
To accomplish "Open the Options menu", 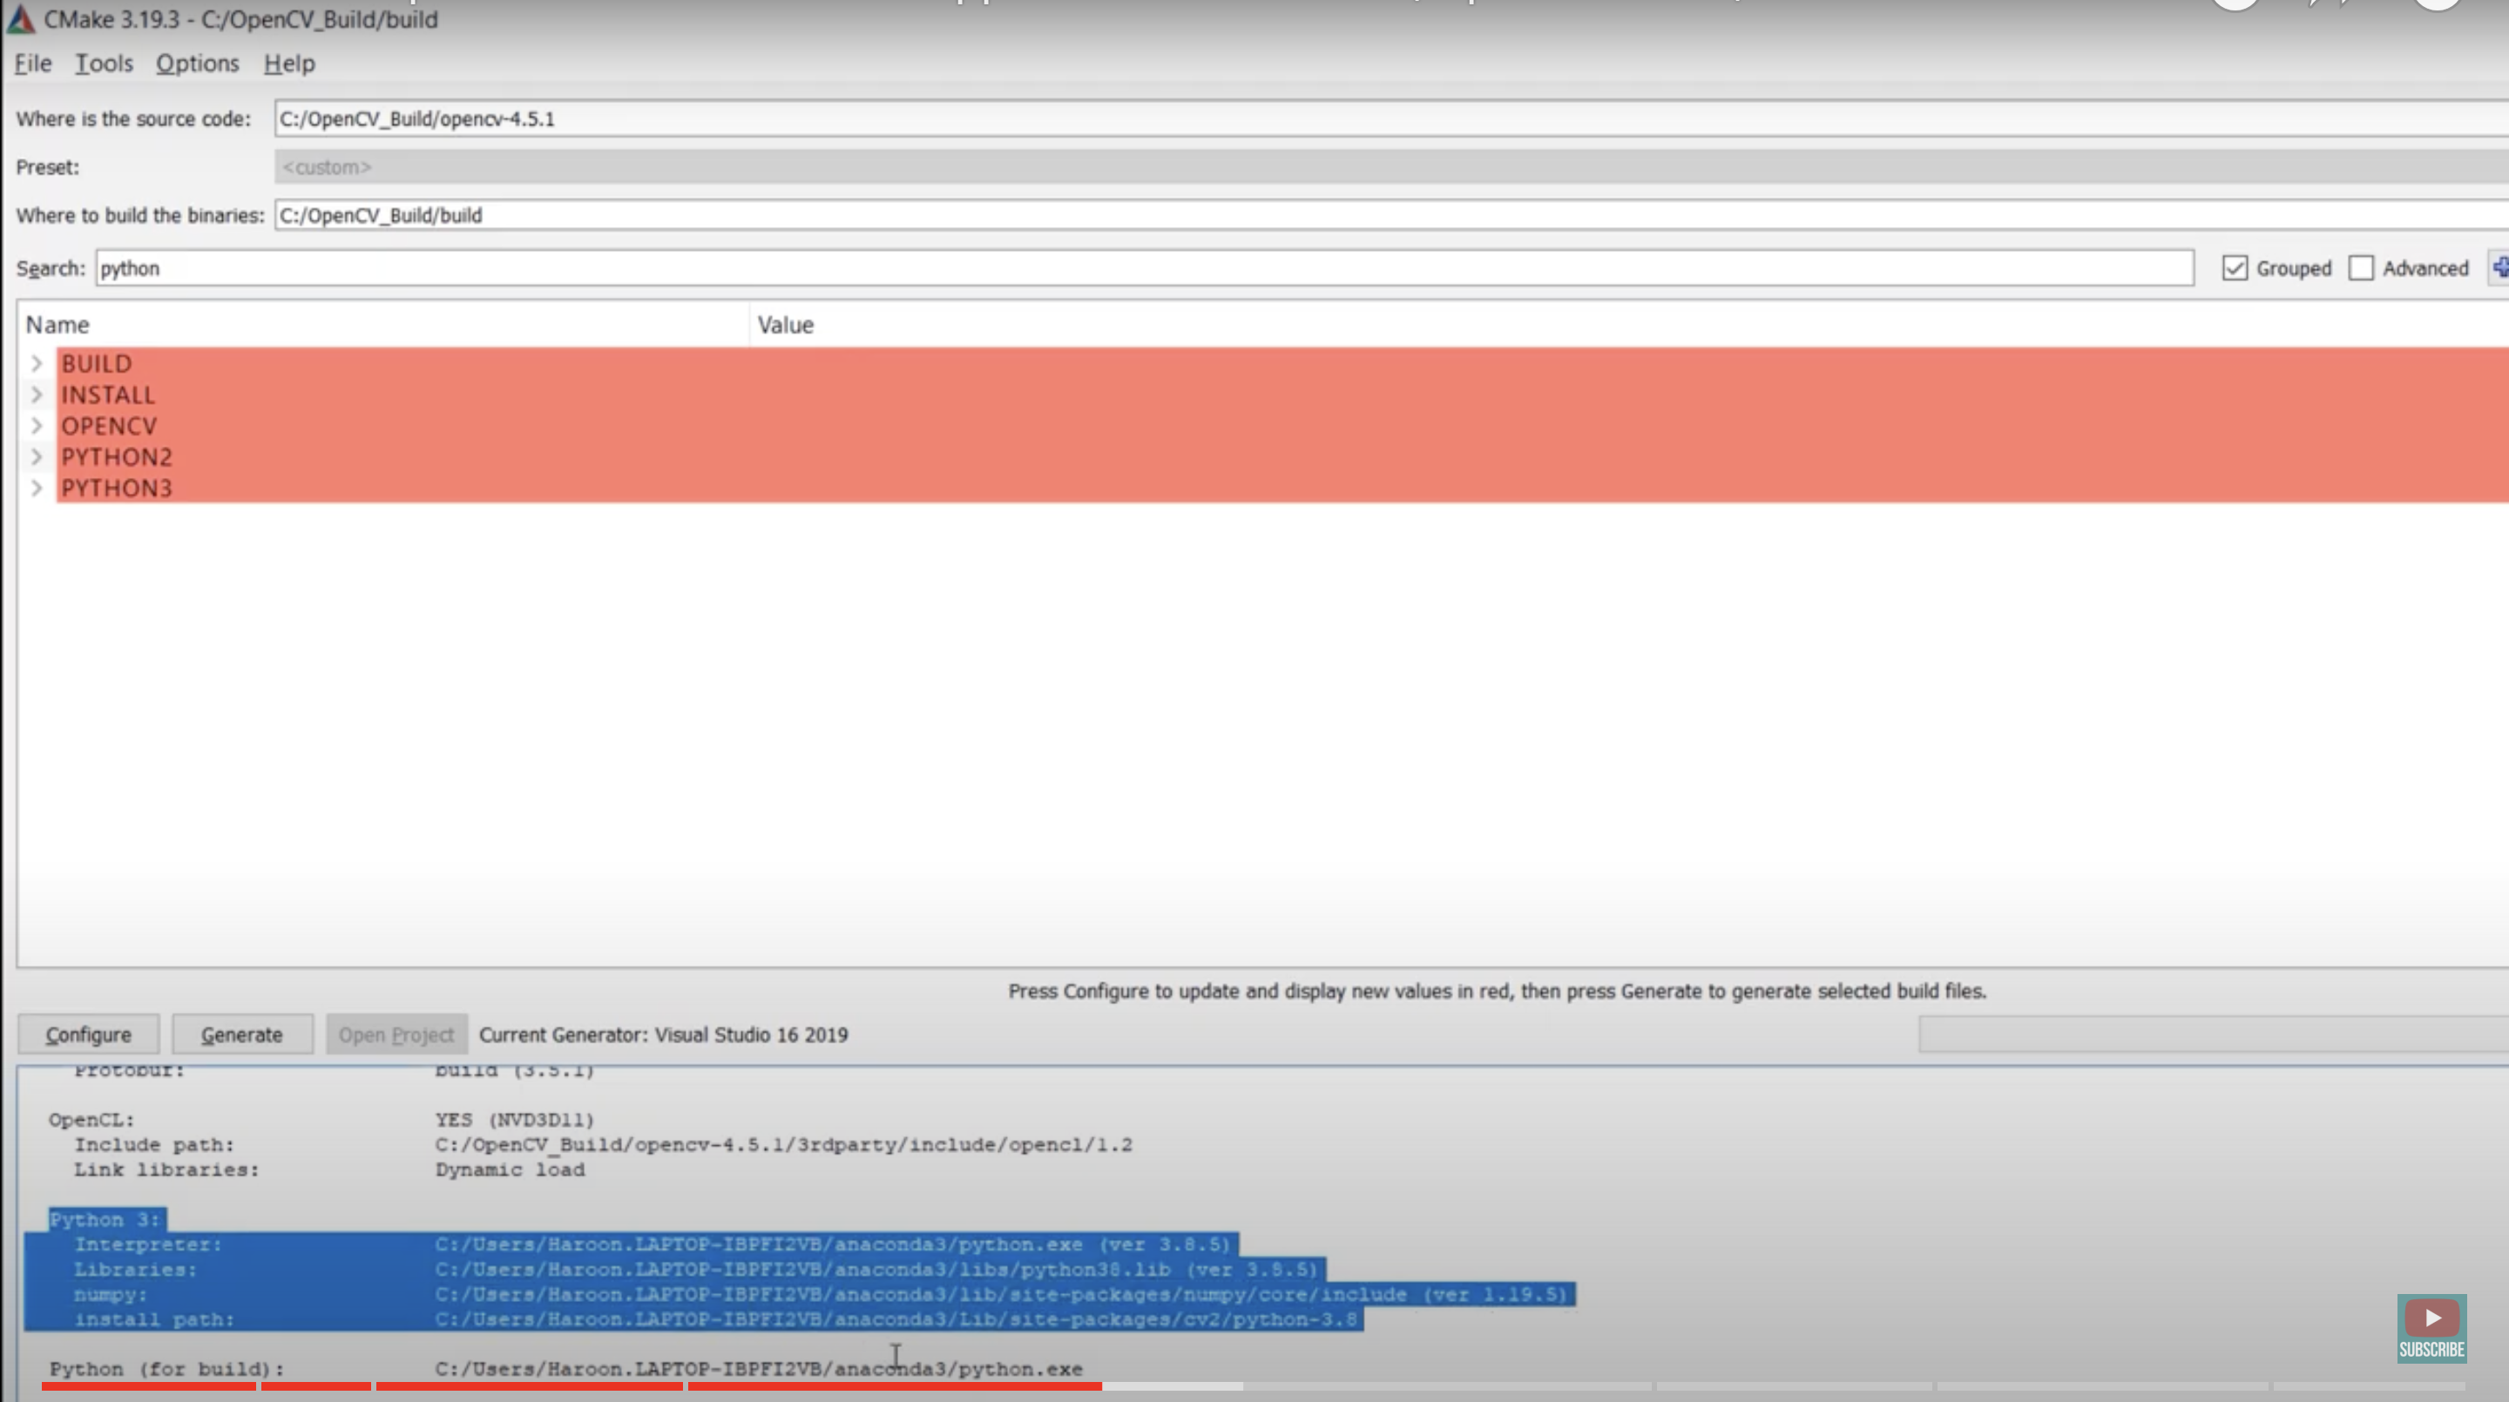I will (198, 64).
